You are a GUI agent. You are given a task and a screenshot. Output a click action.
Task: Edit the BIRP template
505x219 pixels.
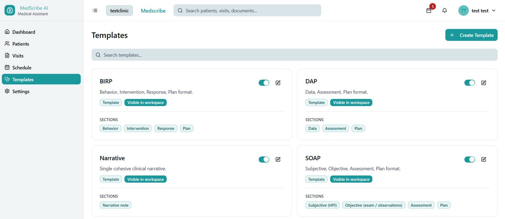[278, 83]
